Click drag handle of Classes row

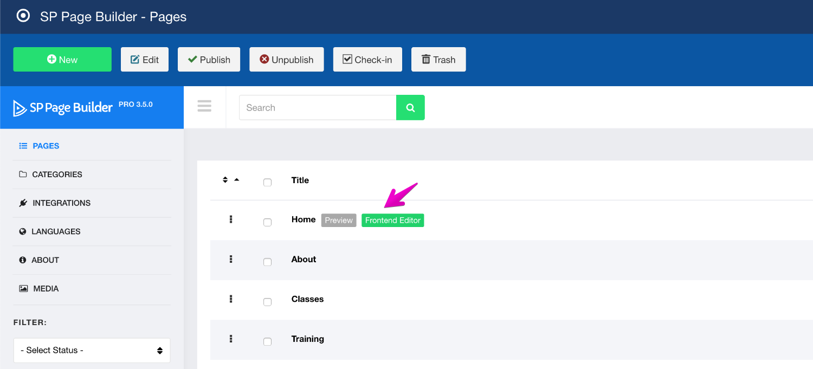(x=231, y=299)
